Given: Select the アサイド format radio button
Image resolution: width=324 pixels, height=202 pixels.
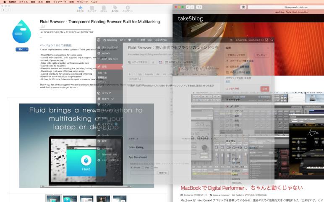Looking at the screenshot, I should (x=227, y=111).
